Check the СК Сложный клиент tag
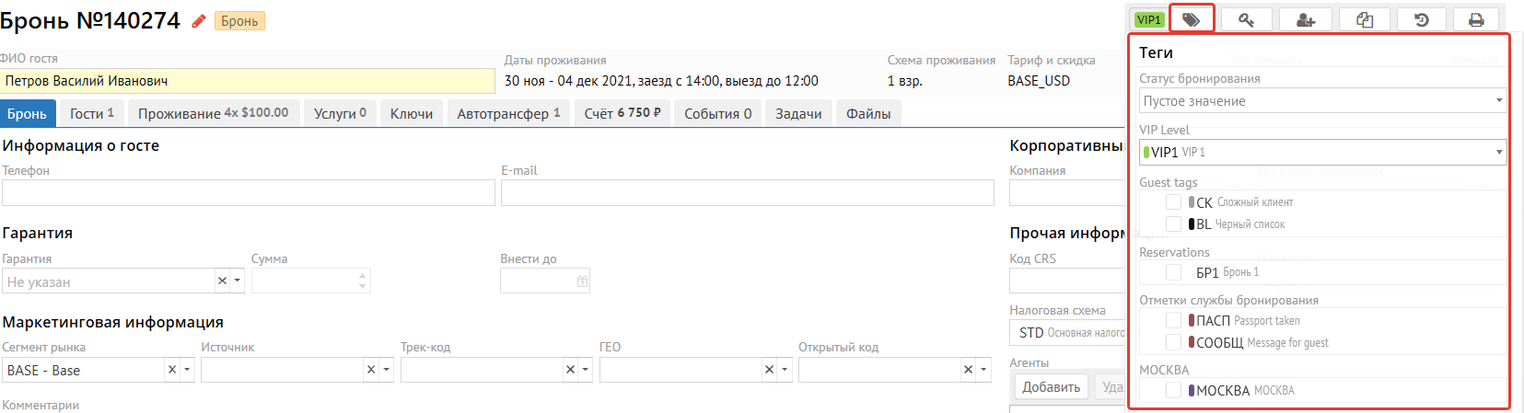 (1173, 201)
